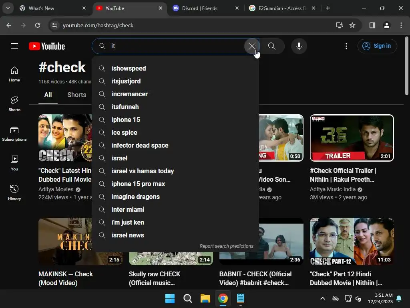The height and width of the screenshot is (308, 410).
Task: Select the All tab
Action: tap(48, 95)
